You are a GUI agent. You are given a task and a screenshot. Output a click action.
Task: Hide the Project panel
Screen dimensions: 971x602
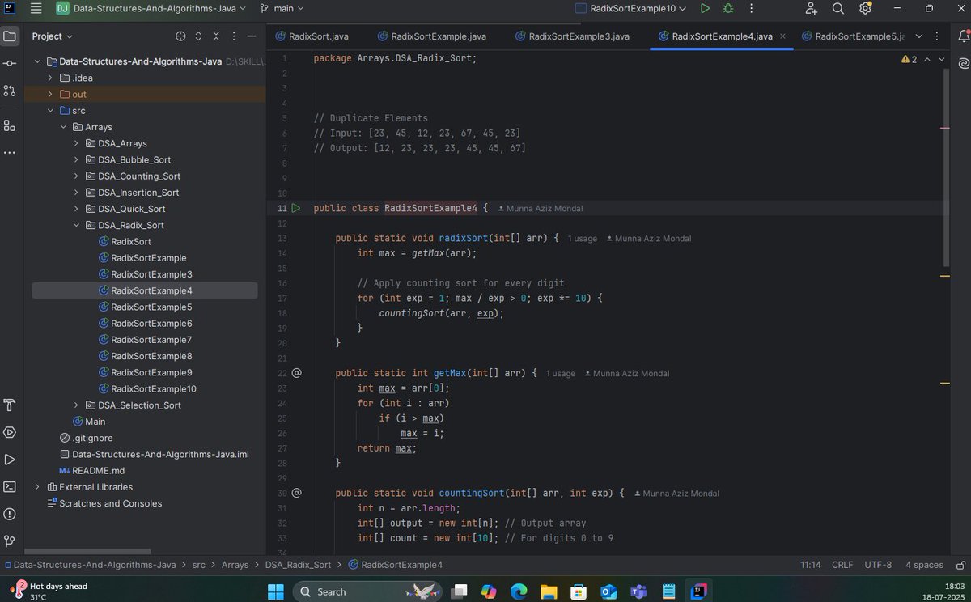pos(252,36)
